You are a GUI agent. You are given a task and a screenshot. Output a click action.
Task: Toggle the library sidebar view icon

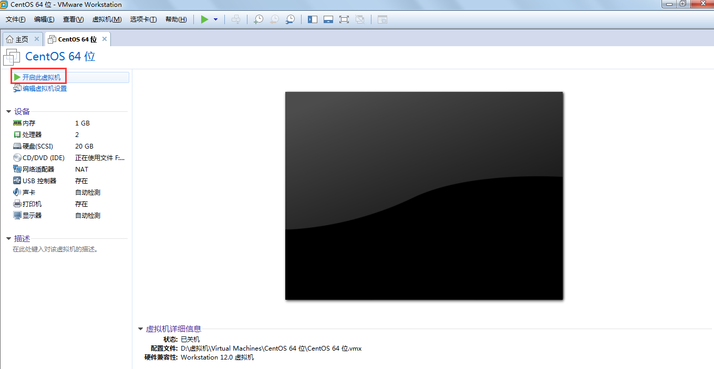(x=313, y=19)
